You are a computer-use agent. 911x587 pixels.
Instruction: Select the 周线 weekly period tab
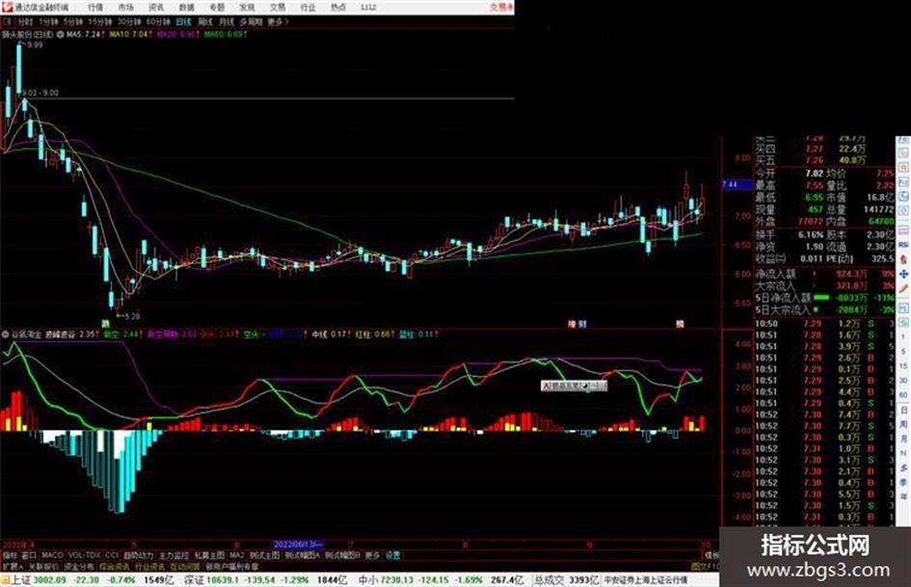pyautogui.click(x=205, y=22)
